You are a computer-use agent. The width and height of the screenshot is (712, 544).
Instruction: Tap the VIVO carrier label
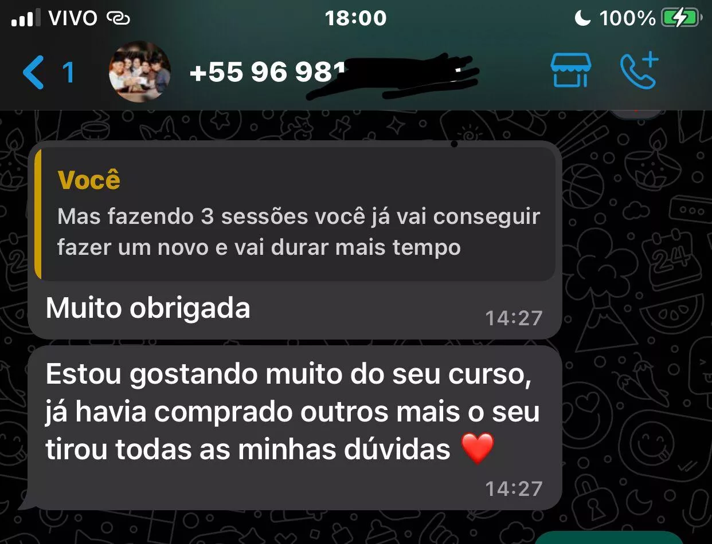tap(73, 19)
